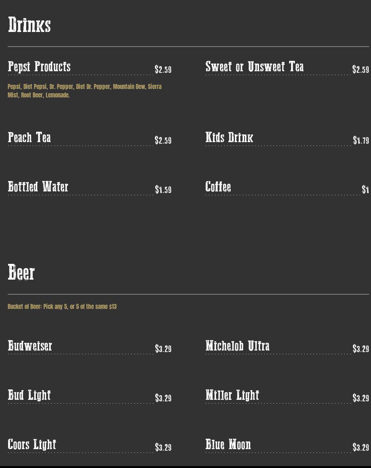Select the Bottled Water item
The width and height of the screenshot is (371, 468).
tap(38, 187)
